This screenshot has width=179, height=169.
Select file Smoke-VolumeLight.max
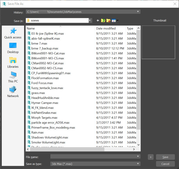tap(48, 142)
